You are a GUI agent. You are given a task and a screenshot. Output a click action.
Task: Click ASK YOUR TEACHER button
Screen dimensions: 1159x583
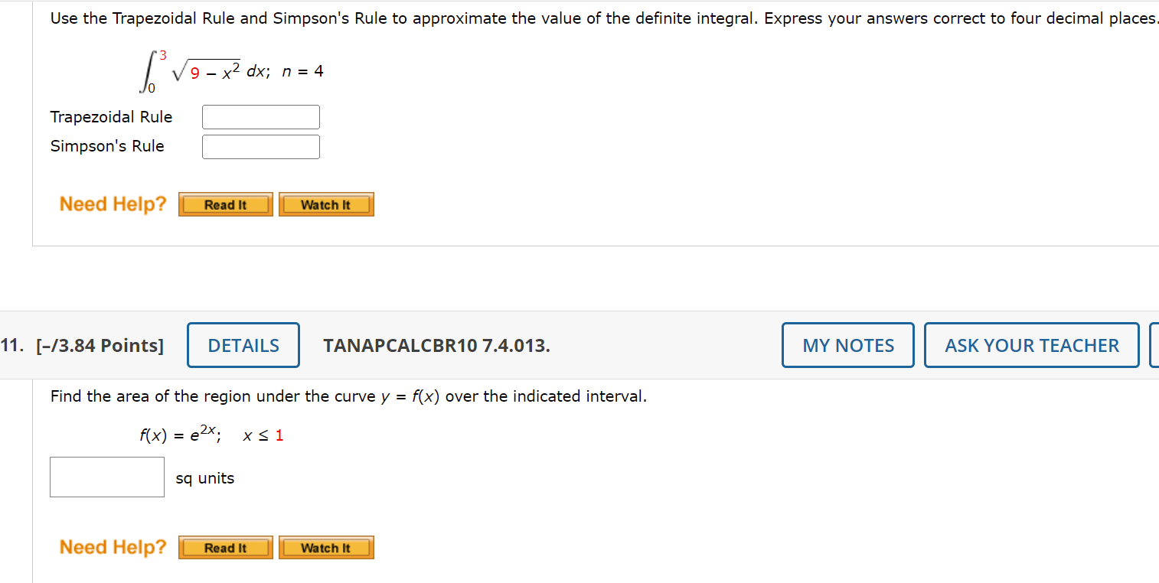point(1030,345)
